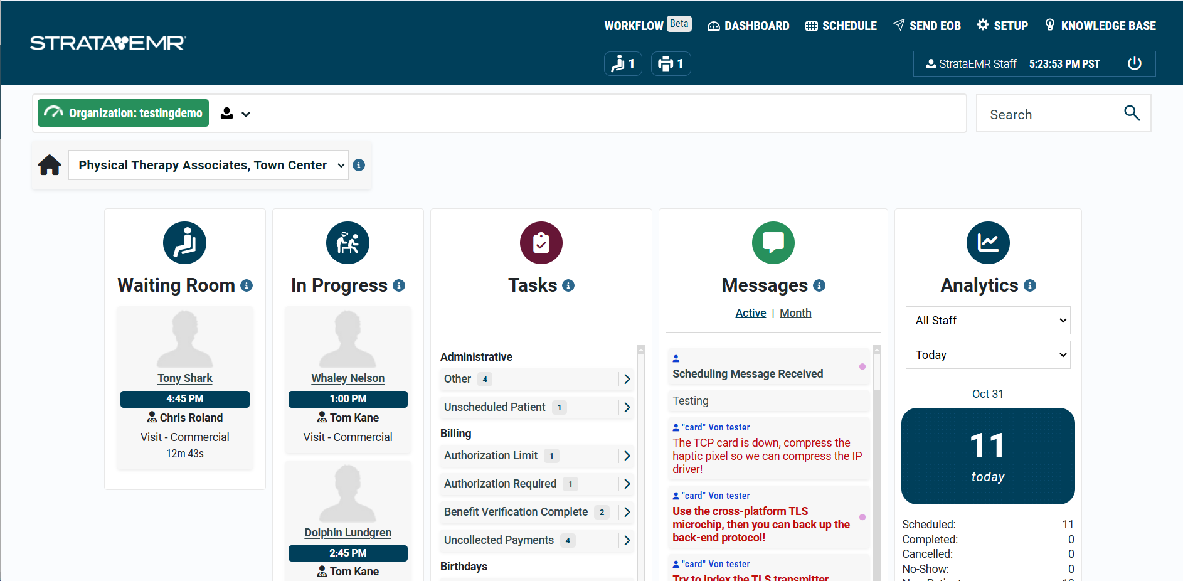Click the Analytics chart icon
The height and width of the screenshot is (581, 1183).
pyautogui.click(x=987, y=243)
